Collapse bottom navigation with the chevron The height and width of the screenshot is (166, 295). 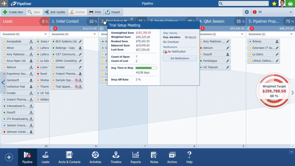(291, 152)
